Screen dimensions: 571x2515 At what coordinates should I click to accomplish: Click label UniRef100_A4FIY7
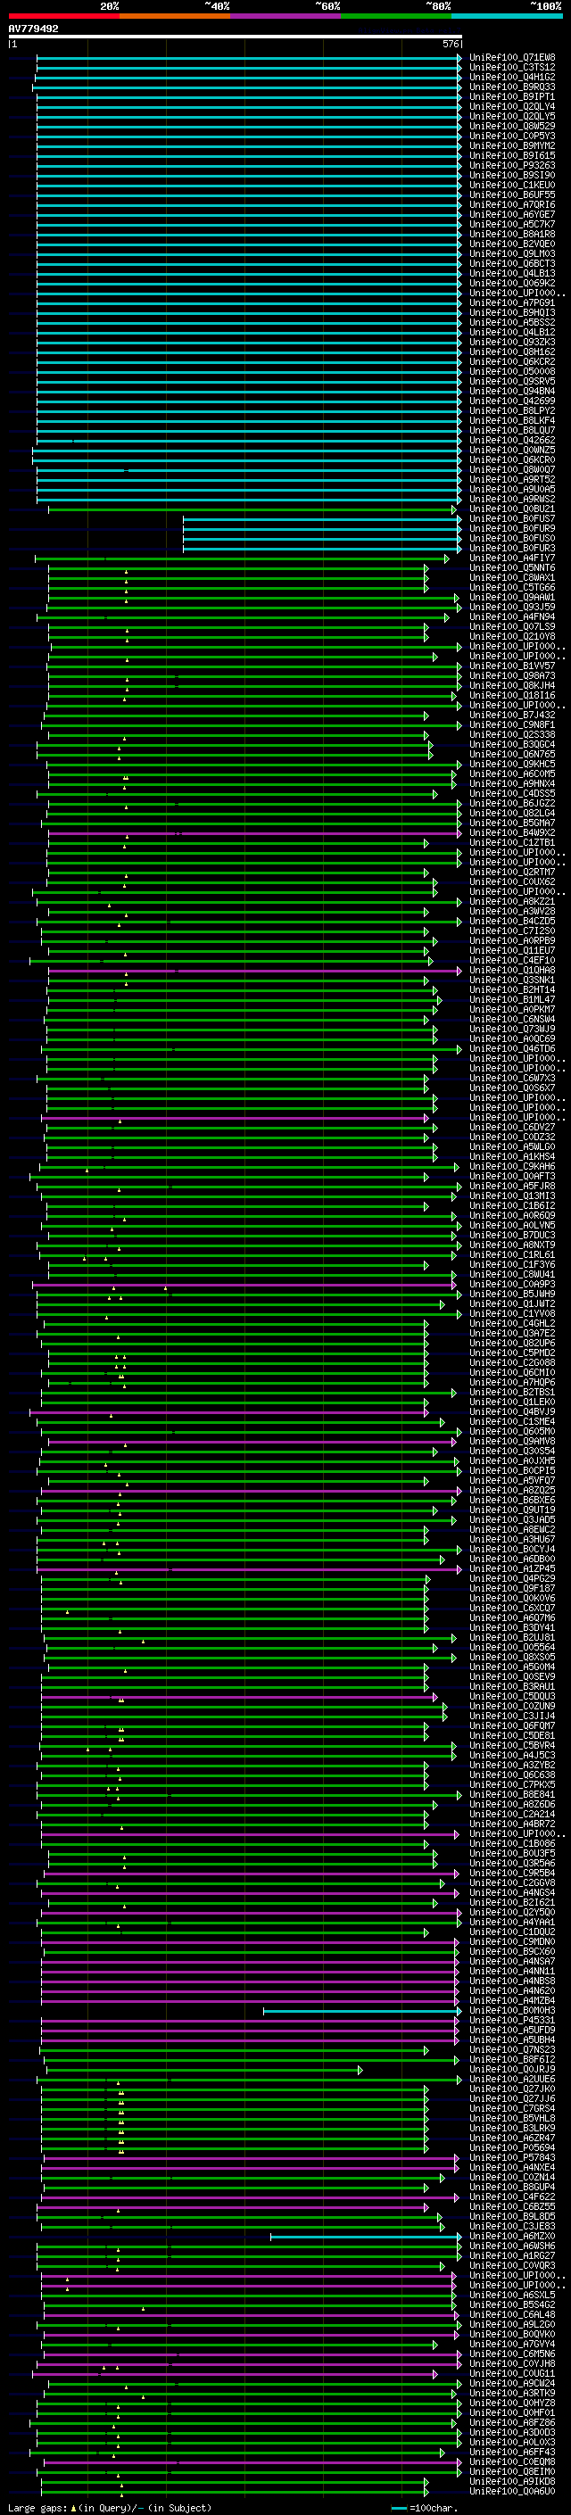tap(512, 558)
